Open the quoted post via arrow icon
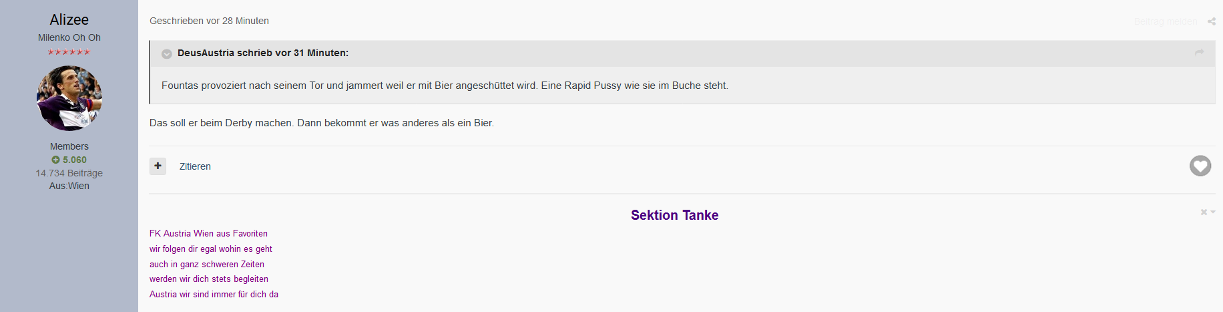 pyautogui.click(x=1199, y=52)
